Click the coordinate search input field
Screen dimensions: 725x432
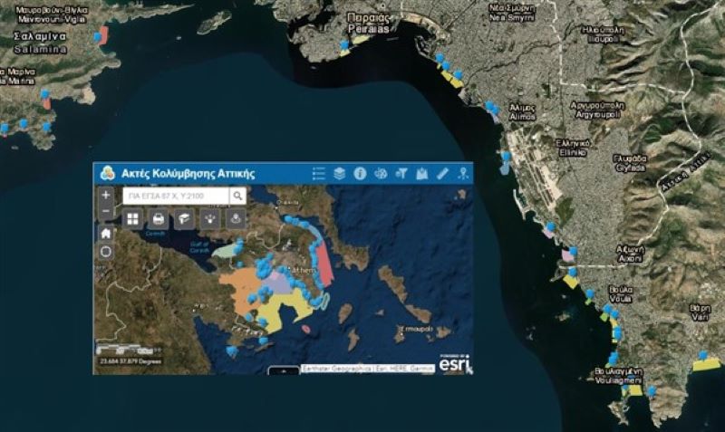coord(173,195)
